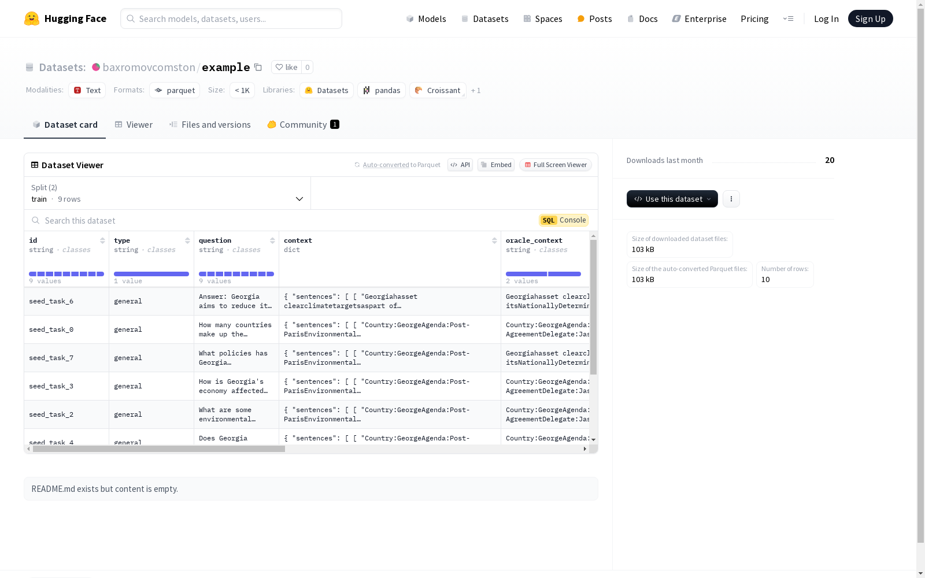Viewport: 925px width, 578px height.
Task: Click the 'What are some environmental' question cell
Action: point(236,414)
